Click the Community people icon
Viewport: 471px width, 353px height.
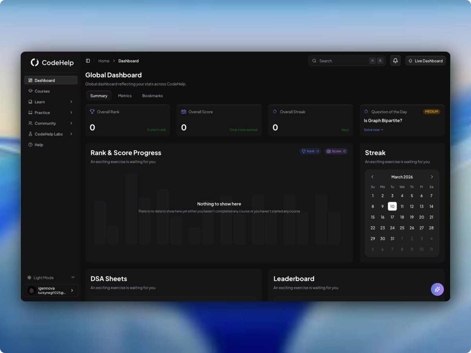(30, 123)
